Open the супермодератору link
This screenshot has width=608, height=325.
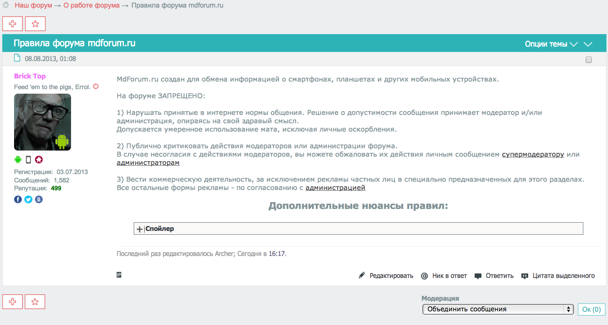[533, 154]
